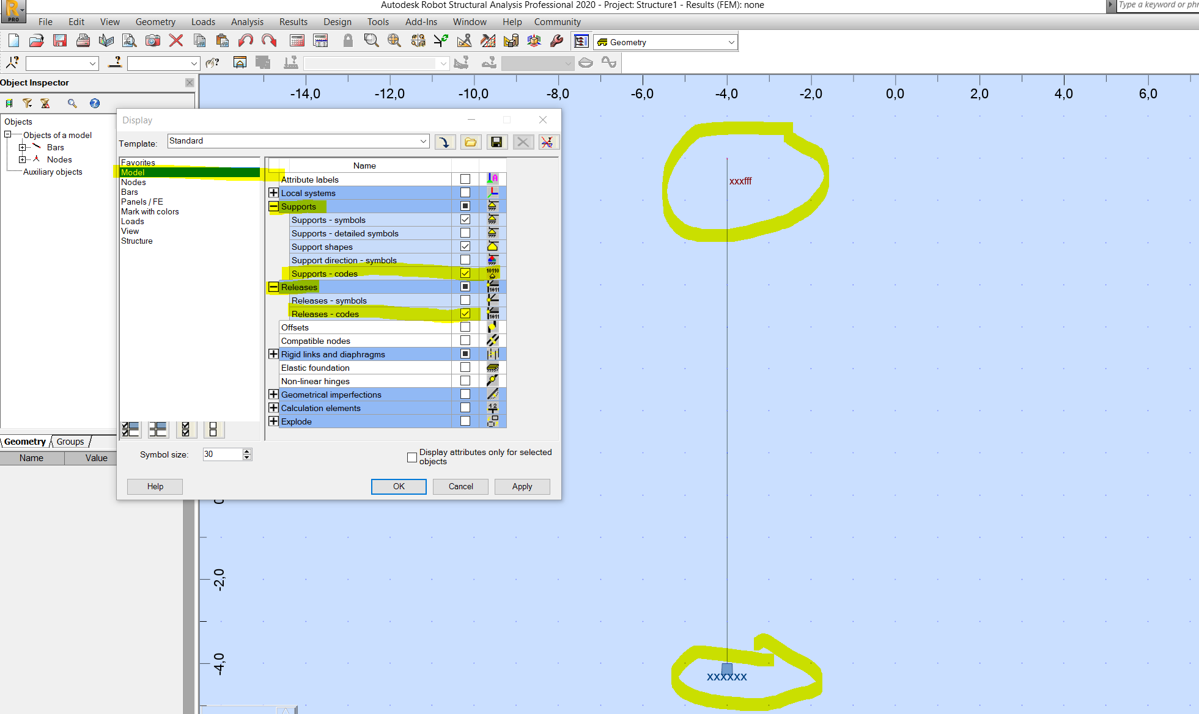The width and height of the screenshot is (1199, 714).
Task: Switch to the Groups tab
Action: click(70, 442)
